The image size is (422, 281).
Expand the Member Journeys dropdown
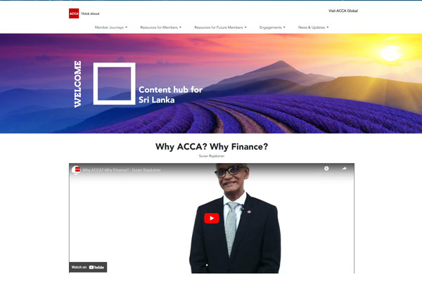(x=111, y=27)
